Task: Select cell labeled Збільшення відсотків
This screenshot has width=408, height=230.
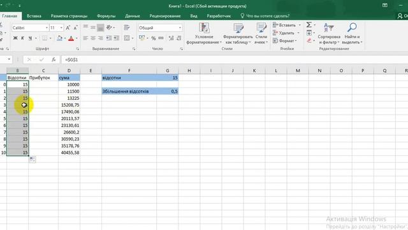Action: point(129,91)
